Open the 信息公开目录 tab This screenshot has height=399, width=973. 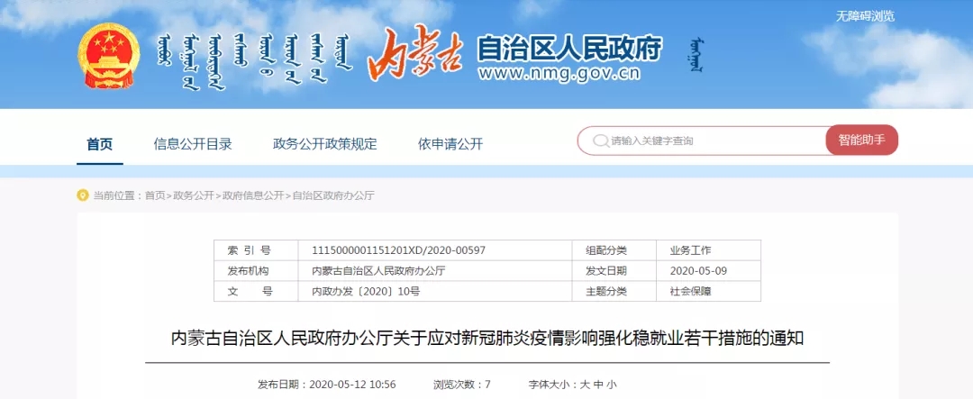[x=193, y=144]
